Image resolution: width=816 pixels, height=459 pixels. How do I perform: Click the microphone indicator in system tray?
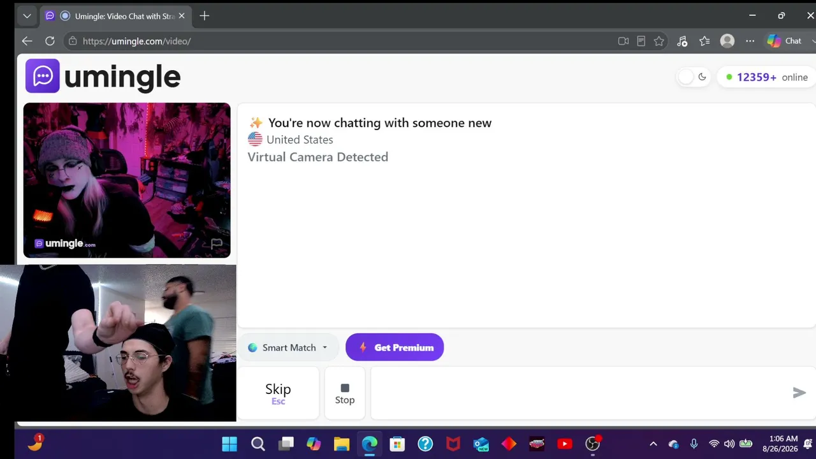coord(694,444)
